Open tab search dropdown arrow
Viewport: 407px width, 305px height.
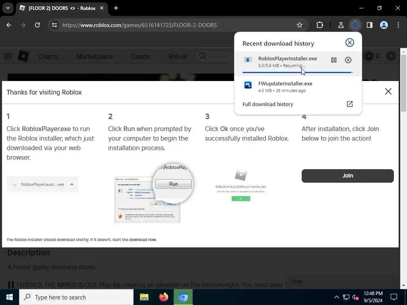(x=8, y=8)
